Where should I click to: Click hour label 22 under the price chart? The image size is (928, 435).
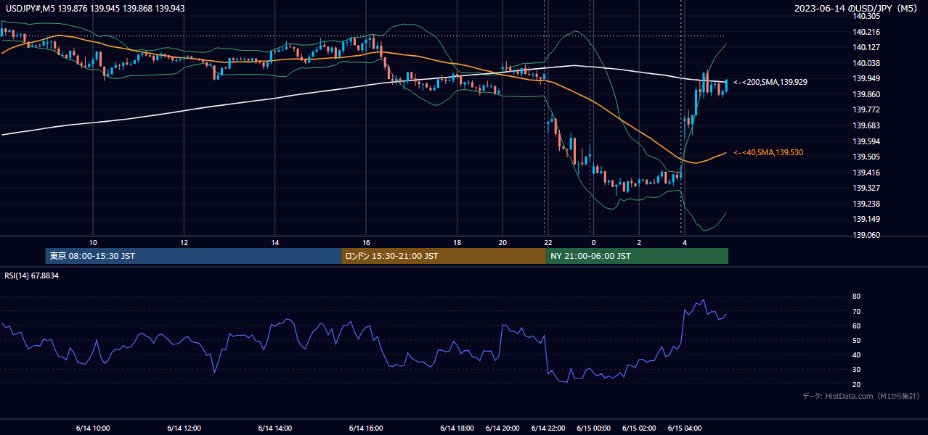coord(548,242)
